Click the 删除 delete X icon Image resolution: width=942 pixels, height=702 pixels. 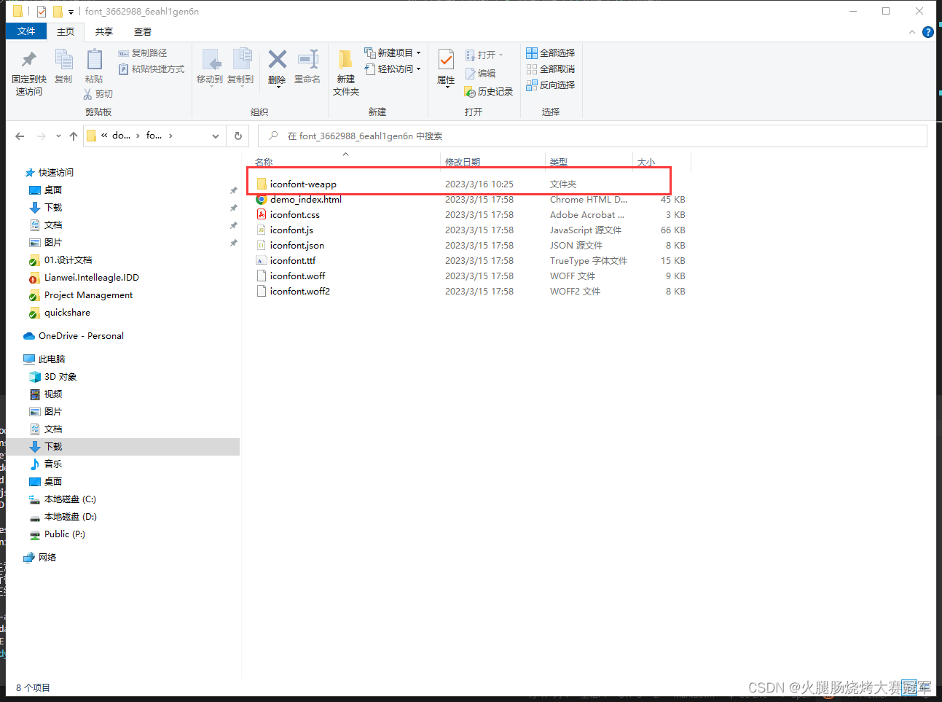277,59
